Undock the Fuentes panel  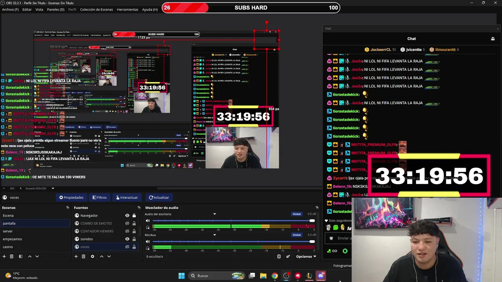[x=139, y=208]
